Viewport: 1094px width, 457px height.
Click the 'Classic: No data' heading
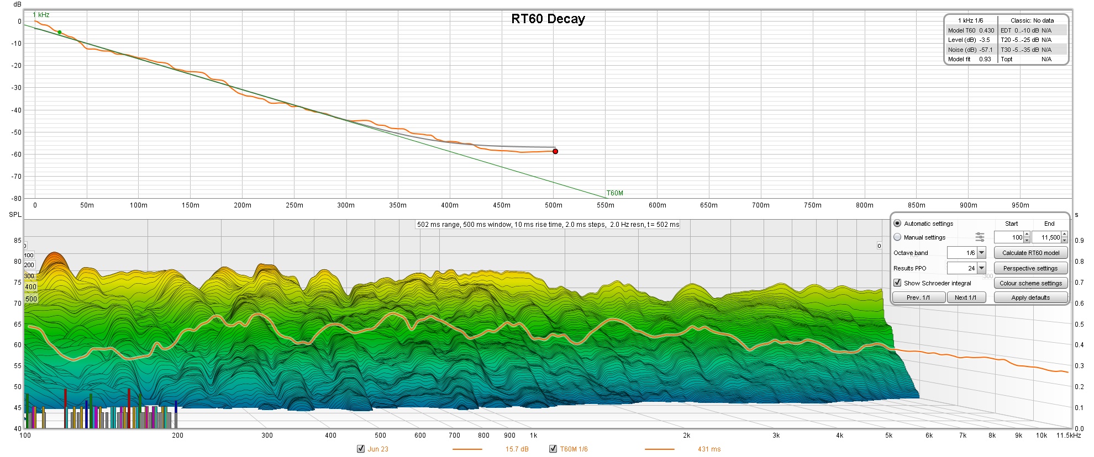click(x=1032, y=20)
